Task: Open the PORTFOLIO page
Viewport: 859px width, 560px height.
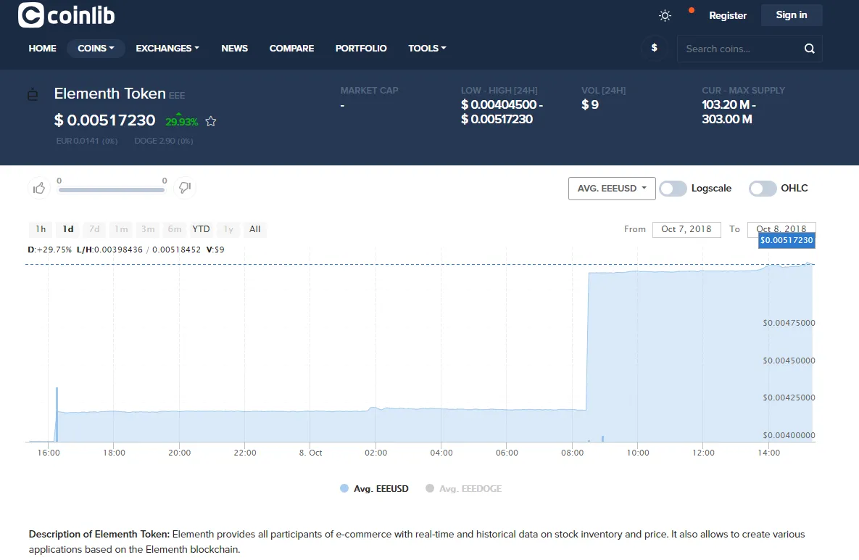Action: tap(361, 48)
